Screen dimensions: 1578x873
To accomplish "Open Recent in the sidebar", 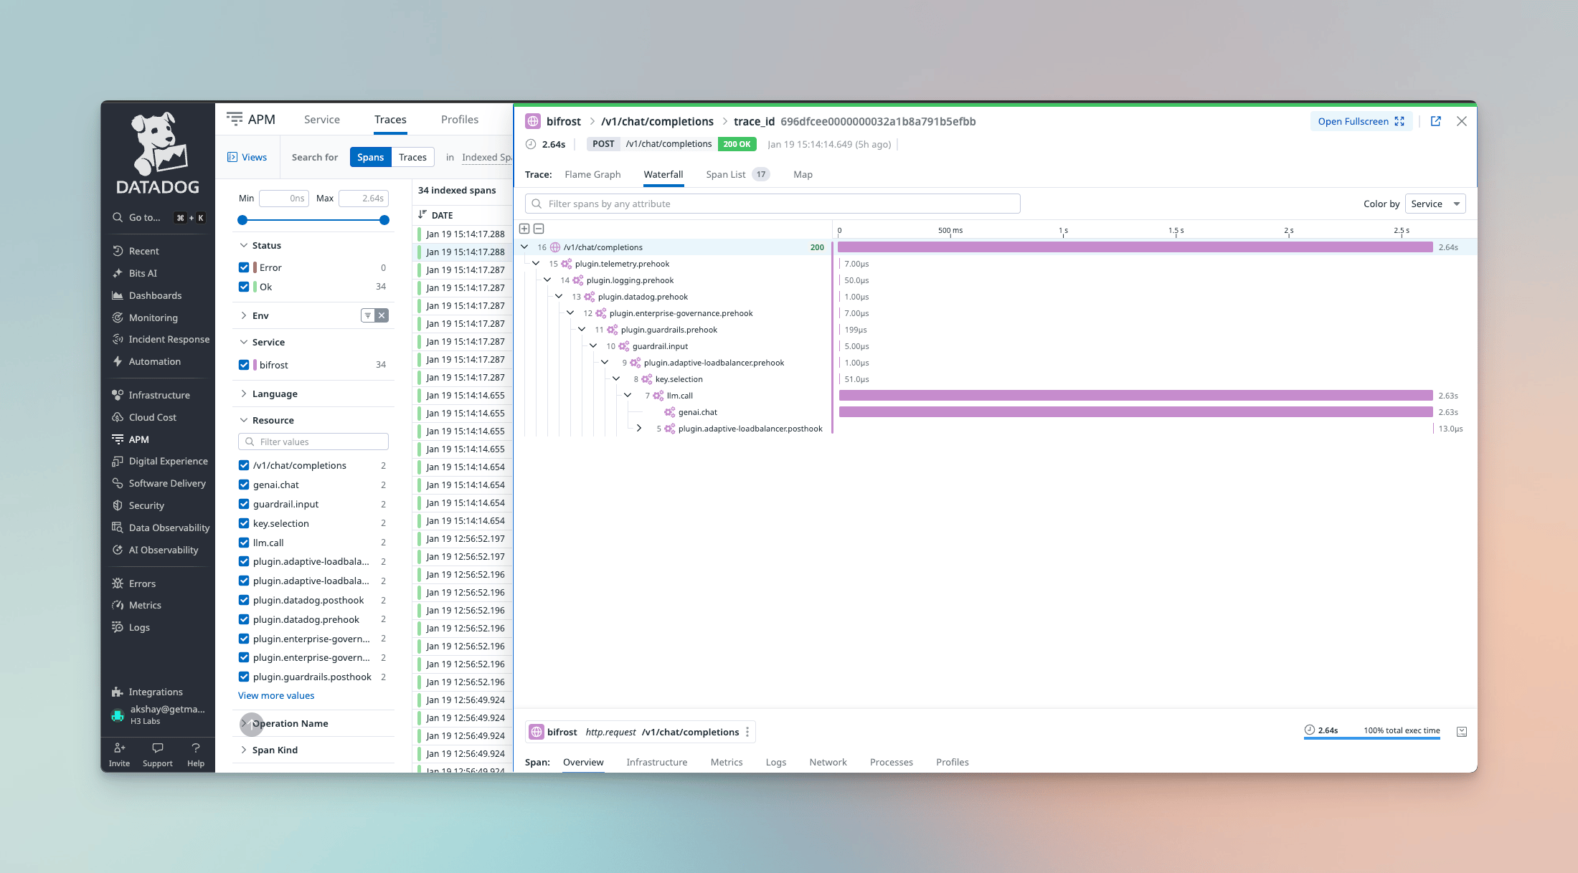I will pyautogui.click(x=144, y=251).
